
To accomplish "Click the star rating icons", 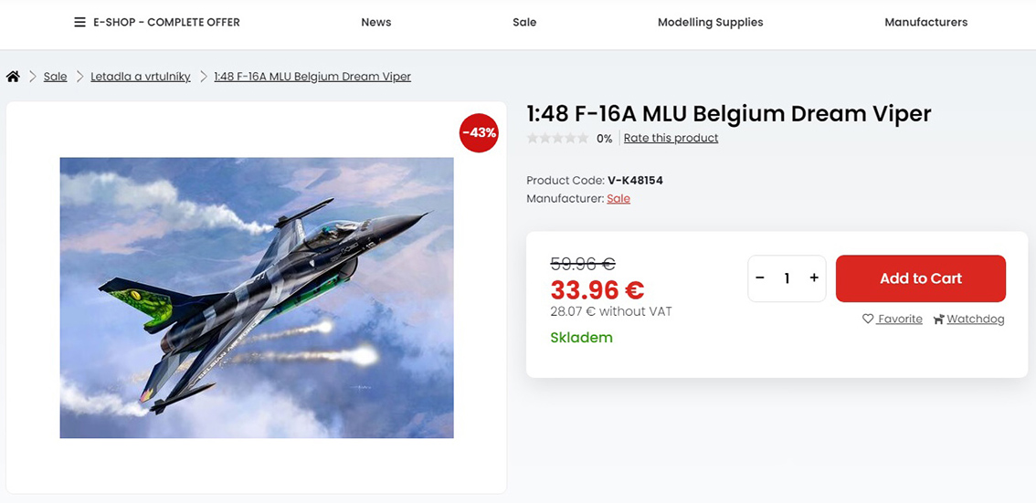I will (557, 139).
